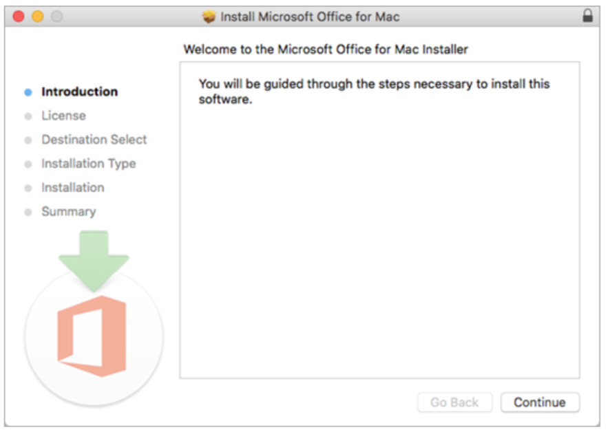Select the Introduction step in sidebar

pos(79,91)
